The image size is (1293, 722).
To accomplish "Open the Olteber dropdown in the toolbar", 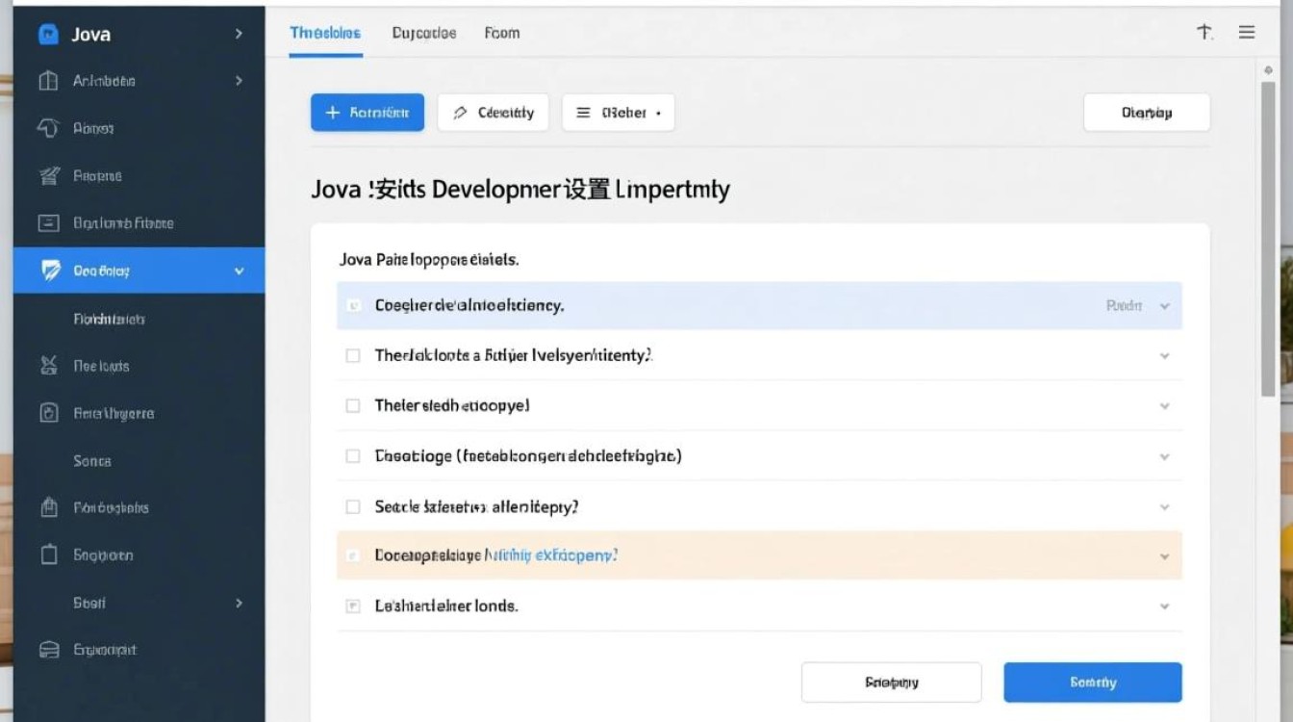I will click(618, 113).
